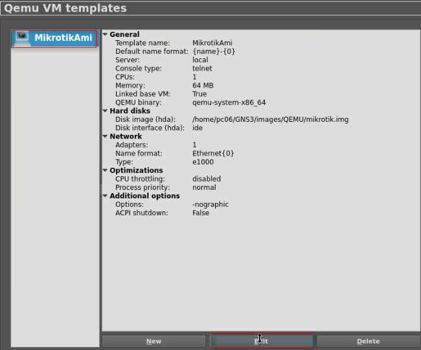
Task: Click the Linked base VM value True
Action: 199,94
